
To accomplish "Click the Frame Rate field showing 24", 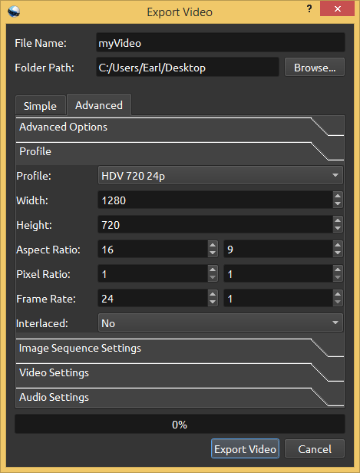I will [153, 299].
